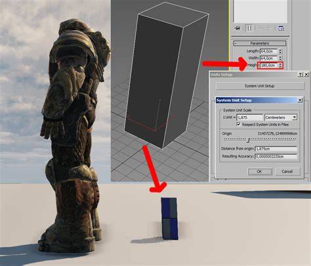Adjust the Height spinner arrows
Screen dimensions: 311x266
click(x=280, y=66)
